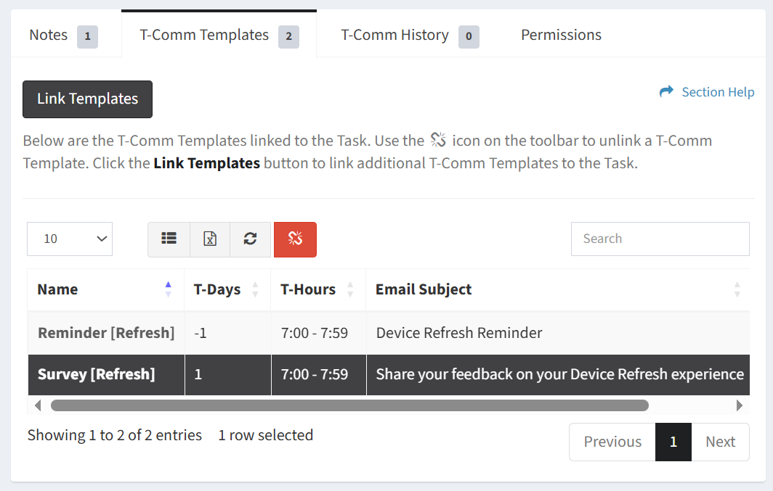Image resolution: width=773 pixels, height=491 pixels.
Task: Switch to the Notes tab
Action: pos(62,35)
